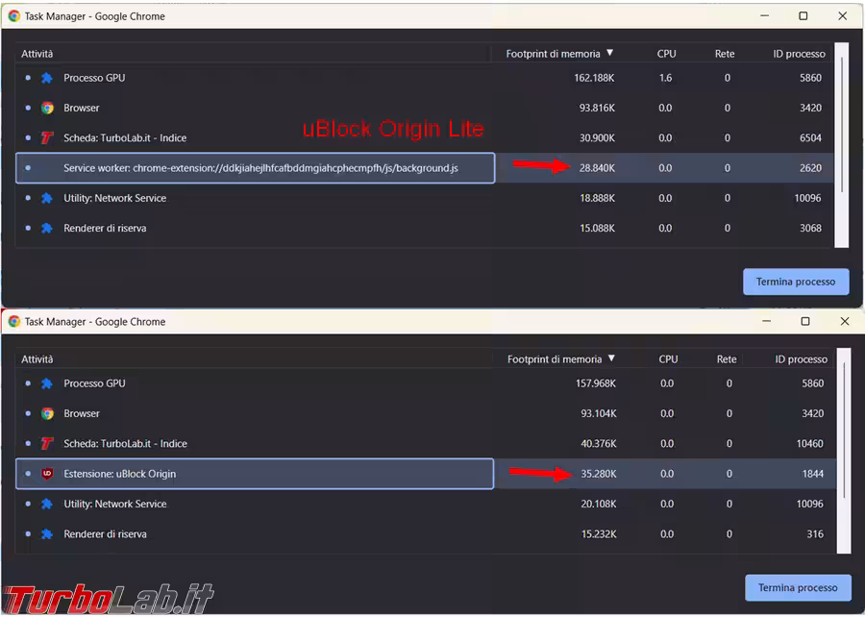Click memory value 28.840K
Viewport: 865px width, 617px height.
coord(597,168)
